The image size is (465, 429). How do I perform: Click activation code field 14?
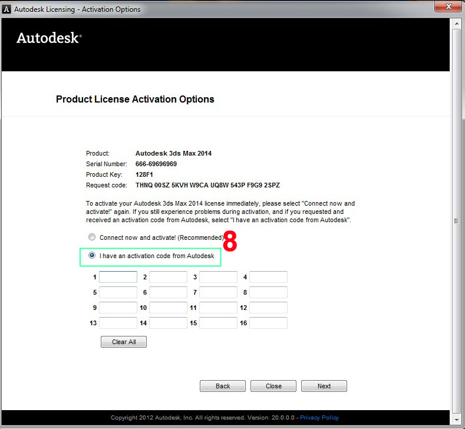[168, 323]
